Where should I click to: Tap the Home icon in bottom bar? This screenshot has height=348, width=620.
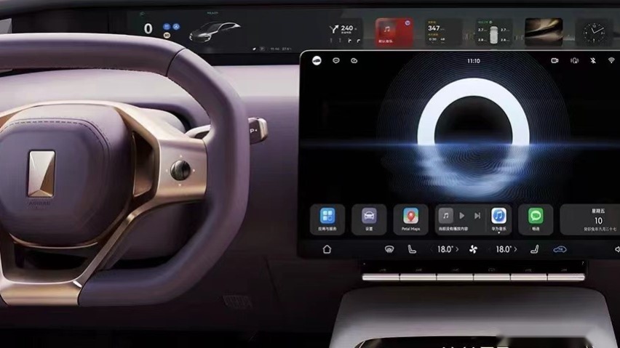coord(327,249)
